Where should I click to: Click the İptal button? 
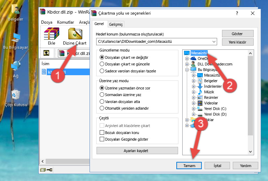(x=217, y=166)
